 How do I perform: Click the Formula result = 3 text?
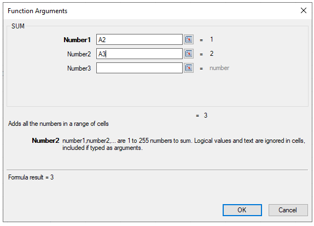click(x=31, y=177)
